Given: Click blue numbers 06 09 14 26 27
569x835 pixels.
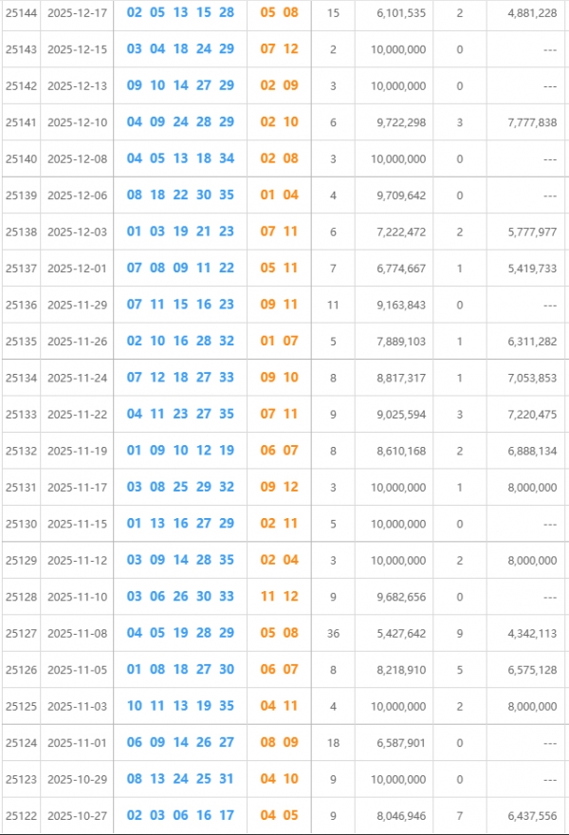Looking at the screenshot, I should (x=179, y=743).
